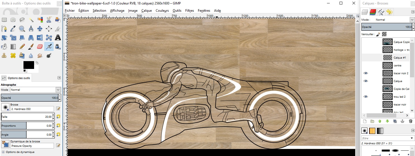415x156 pixels.
Task: Open the Calques dock tab menu arrow
Action: click(x=413, y=12)
